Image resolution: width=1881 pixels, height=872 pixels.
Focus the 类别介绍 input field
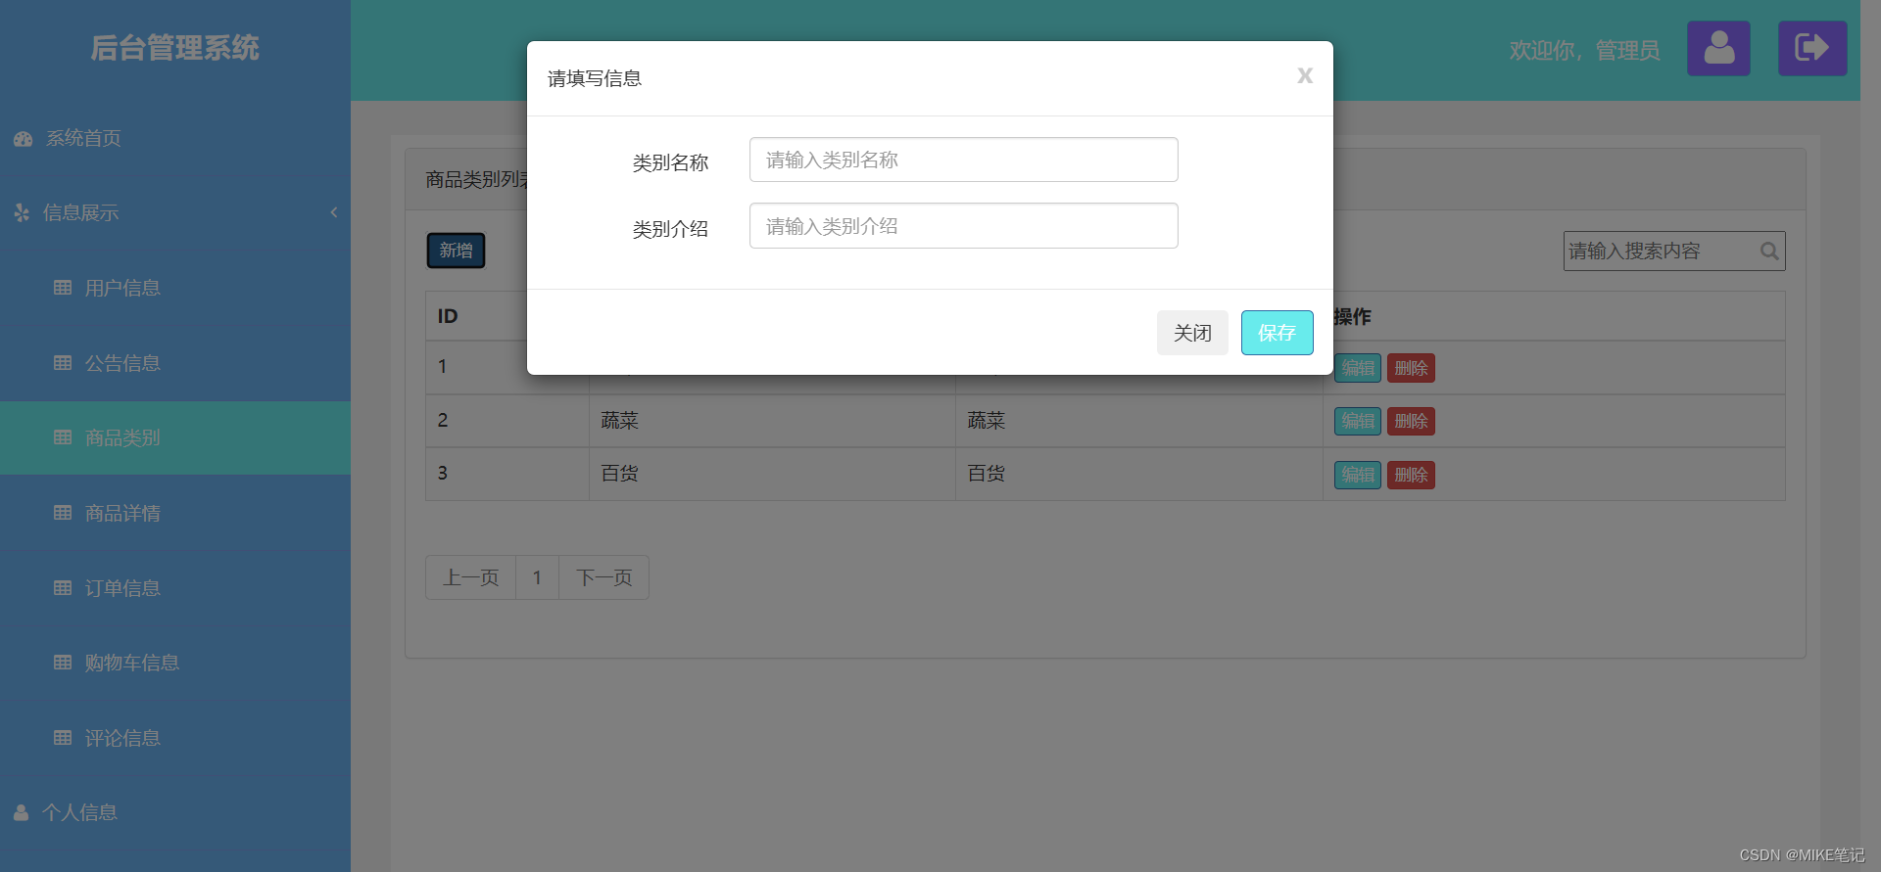(x=963, y=226)
